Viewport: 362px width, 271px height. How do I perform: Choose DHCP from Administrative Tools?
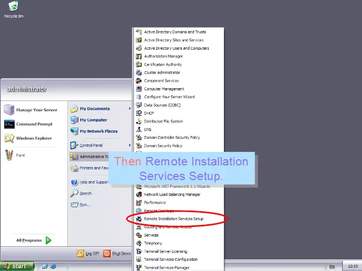pos(149,113)
